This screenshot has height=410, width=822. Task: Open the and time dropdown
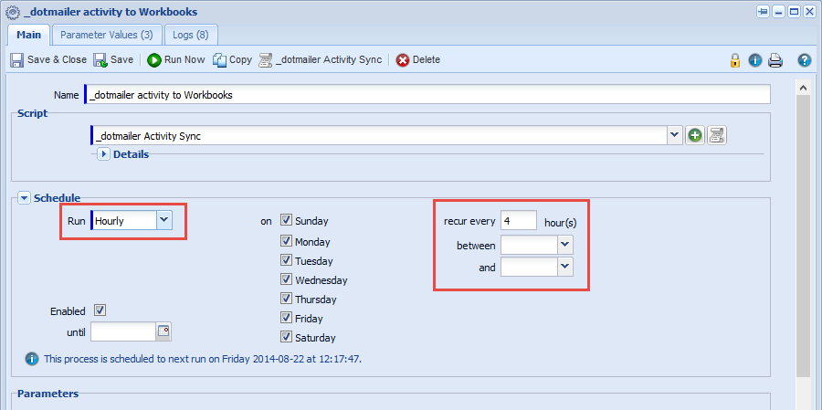(565, 267)
